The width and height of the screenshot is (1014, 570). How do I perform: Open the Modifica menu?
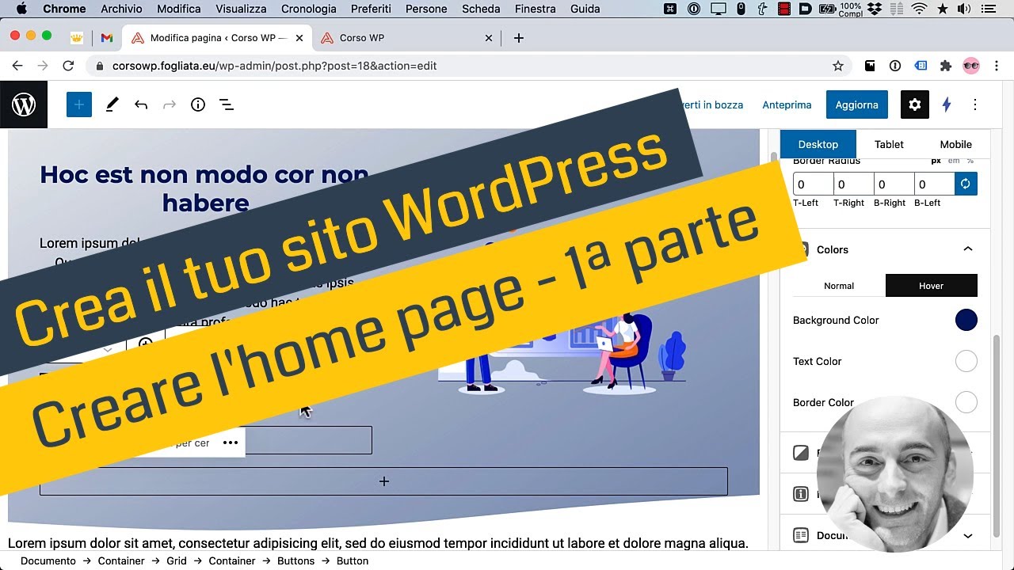pos(179,9)
